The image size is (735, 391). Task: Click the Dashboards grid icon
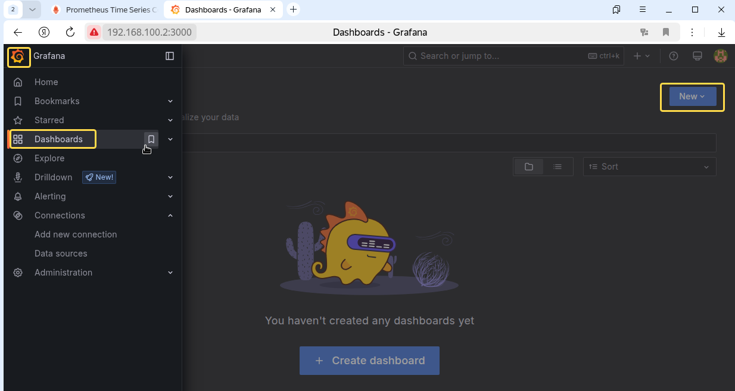coord(18,139)
